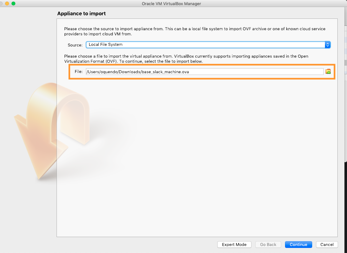
Task: Click the File path input field
Action: (x=205, y=71)
